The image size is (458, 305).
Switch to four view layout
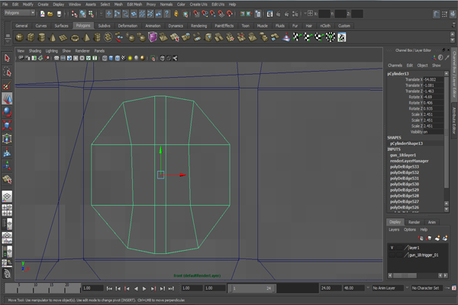(7, 210)
